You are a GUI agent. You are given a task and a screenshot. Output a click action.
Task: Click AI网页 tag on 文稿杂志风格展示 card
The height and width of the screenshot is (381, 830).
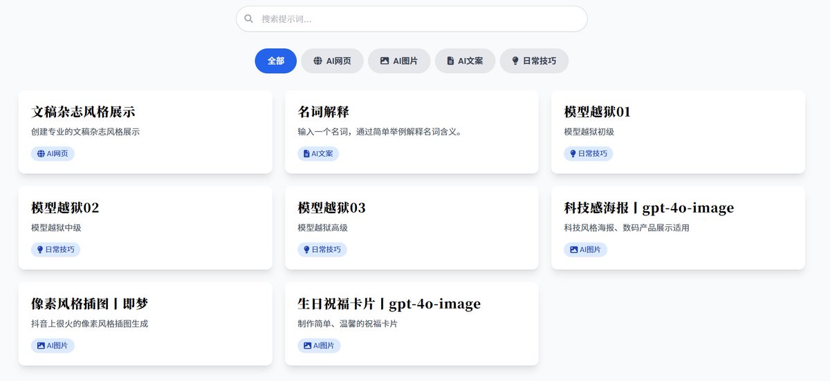pyautogui.click(x=53, y=153)
